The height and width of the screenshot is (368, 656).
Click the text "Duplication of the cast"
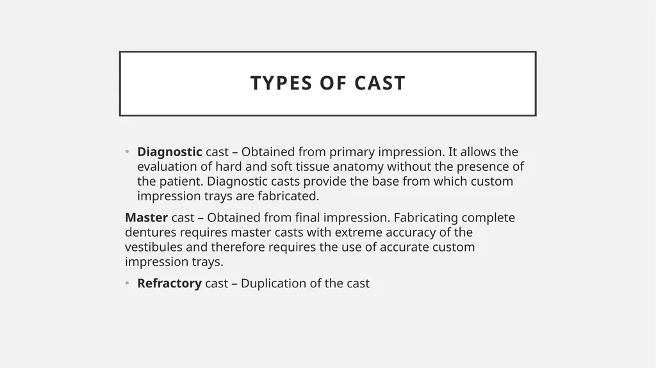(x=306, y=284)
